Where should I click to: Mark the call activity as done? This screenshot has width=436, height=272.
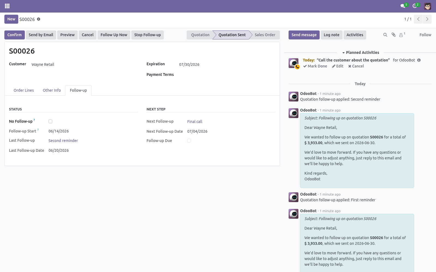coord(315,66)
